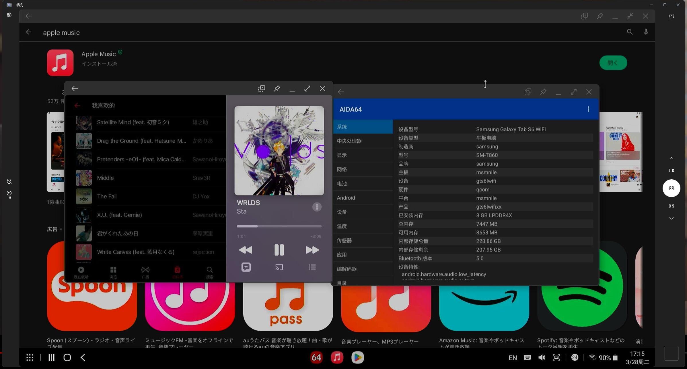Go back in Apple Music window title bar
This screenshot has width=687, height=369.
[75, 89]
